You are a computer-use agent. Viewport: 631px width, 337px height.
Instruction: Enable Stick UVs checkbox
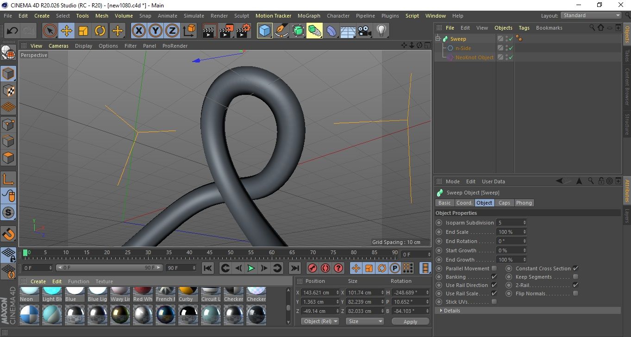494,302
